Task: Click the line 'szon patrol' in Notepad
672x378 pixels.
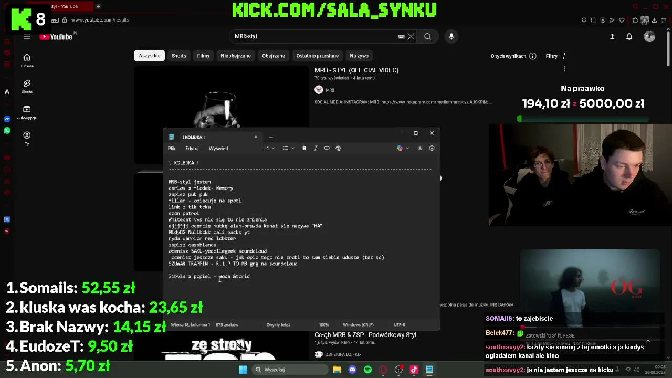Action: [184, 213]
